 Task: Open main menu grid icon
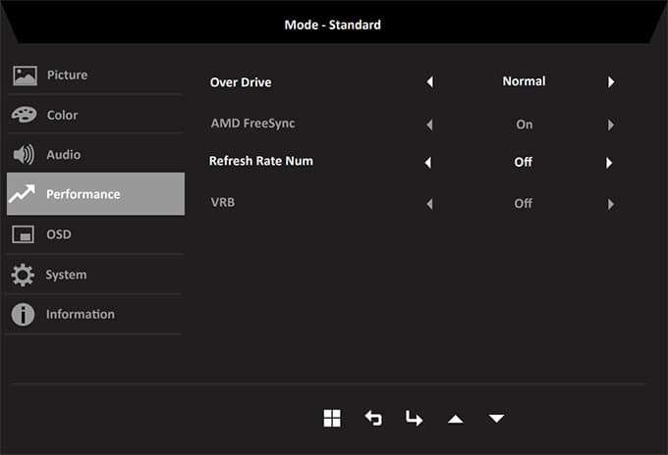(332, 419)
